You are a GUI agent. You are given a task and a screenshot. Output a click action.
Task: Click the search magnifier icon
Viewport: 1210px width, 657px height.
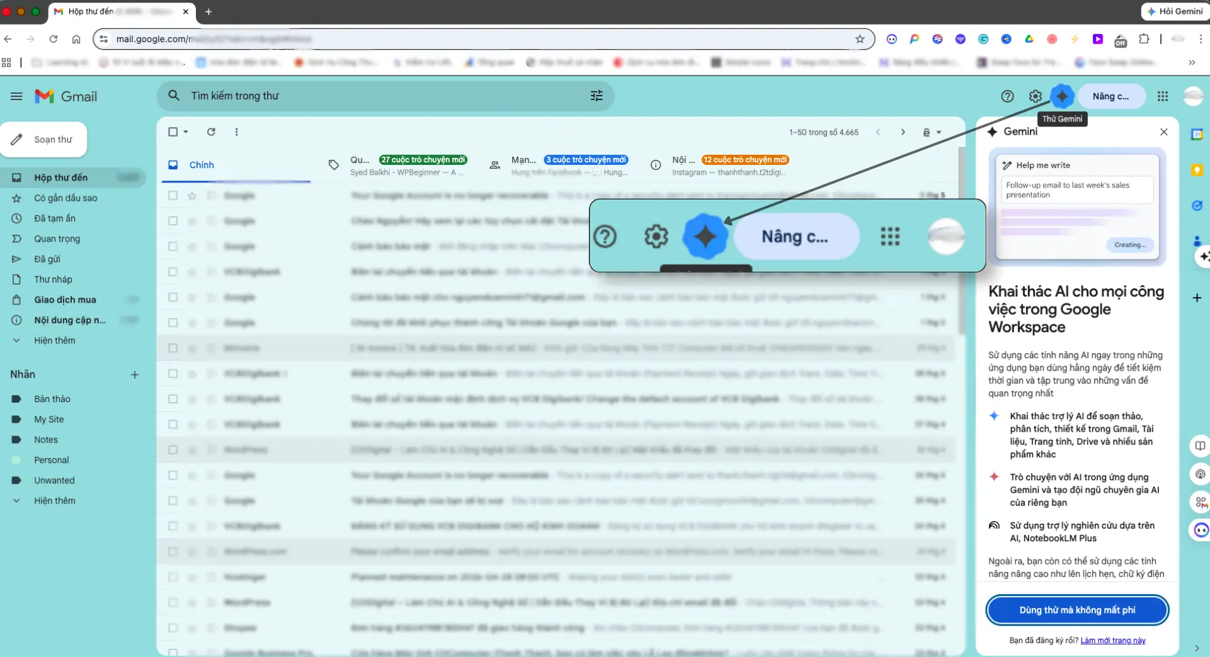[174, 96]
